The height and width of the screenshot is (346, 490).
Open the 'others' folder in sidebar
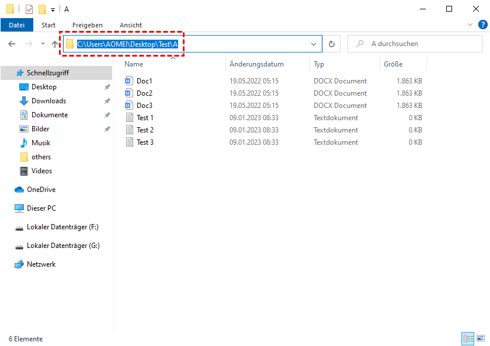[41, 157]
